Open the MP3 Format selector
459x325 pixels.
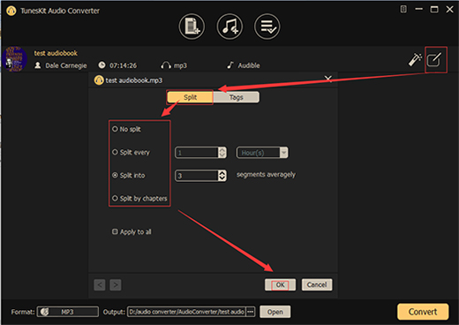(68, 312)
